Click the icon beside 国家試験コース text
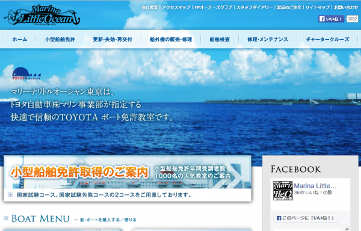361x231 pixels. [x=10, y=195]
